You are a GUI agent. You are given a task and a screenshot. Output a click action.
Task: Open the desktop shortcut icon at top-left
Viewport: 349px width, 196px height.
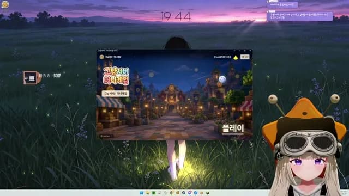(5, 5)
